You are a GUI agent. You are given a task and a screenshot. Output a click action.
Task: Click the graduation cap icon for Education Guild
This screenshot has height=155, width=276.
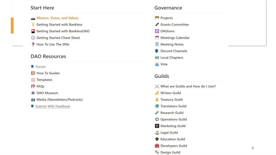157,139
